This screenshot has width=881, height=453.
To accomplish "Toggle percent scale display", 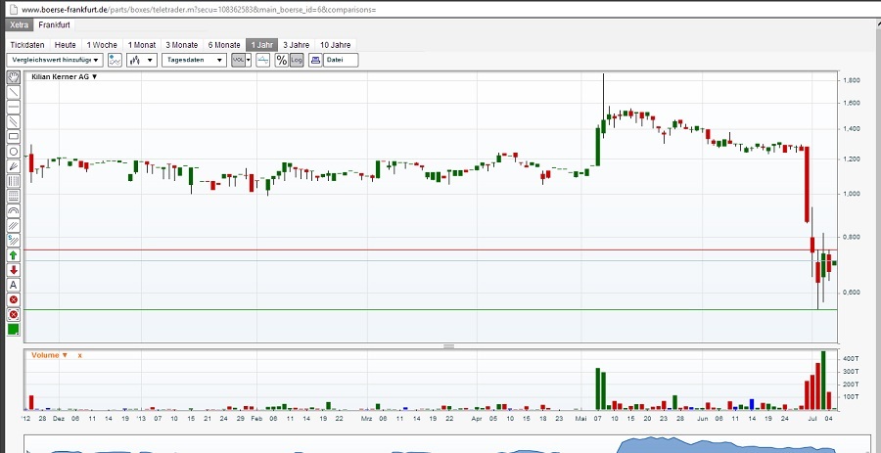I will pos(282,60).
